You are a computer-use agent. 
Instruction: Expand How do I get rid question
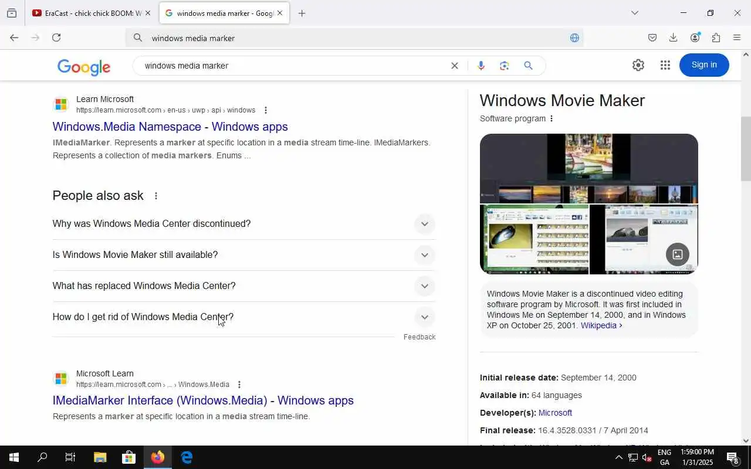point(244,317)
